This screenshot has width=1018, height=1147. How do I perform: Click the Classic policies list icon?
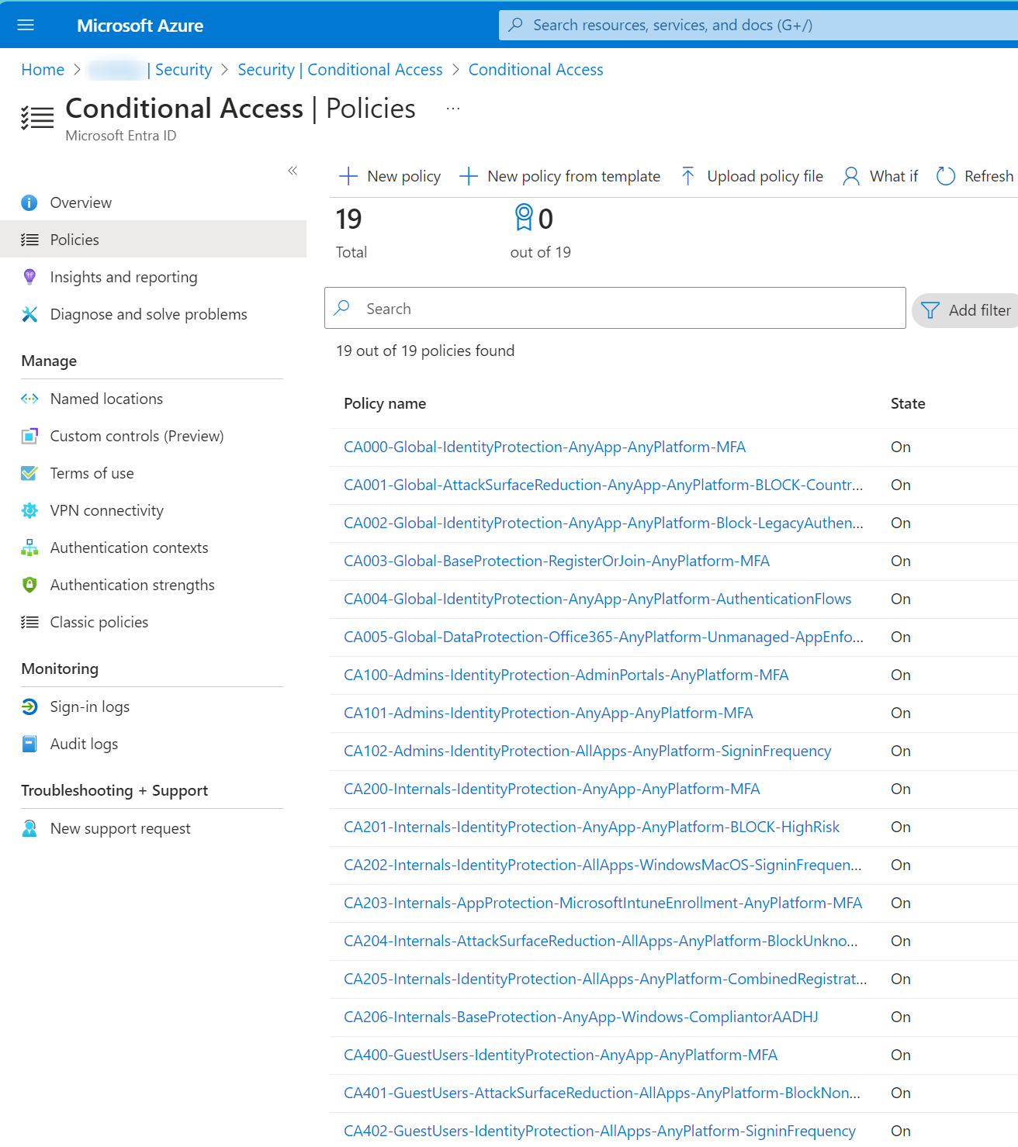click(29, 622)
